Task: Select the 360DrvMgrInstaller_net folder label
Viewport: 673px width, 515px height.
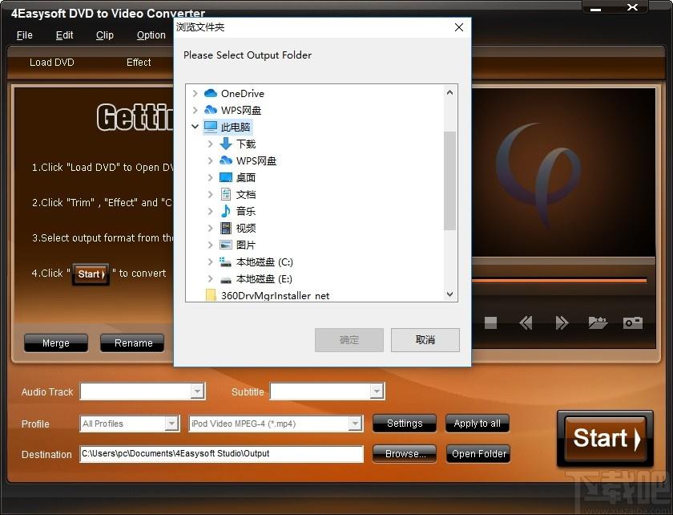Action: (x=275, y=296)
